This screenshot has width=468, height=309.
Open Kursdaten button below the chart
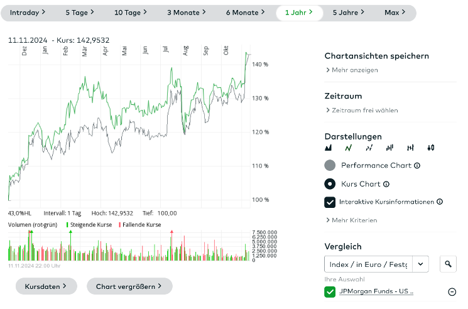(46, 286)
